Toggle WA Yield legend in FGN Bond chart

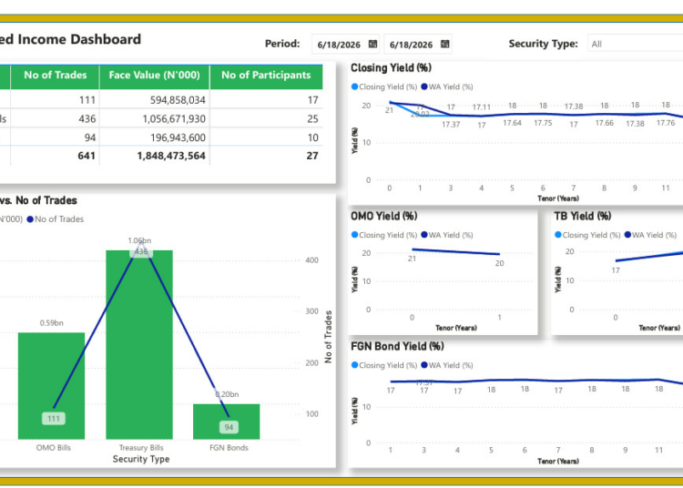[x=447, y=365]
